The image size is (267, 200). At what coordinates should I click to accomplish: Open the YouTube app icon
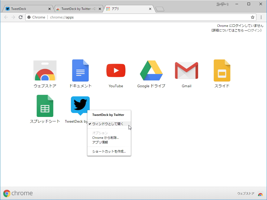(116, 70)
